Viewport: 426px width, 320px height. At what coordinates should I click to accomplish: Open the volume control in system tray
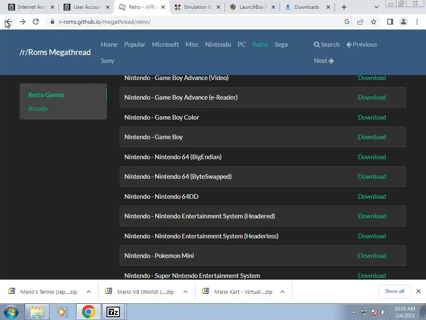click(384, 312)
